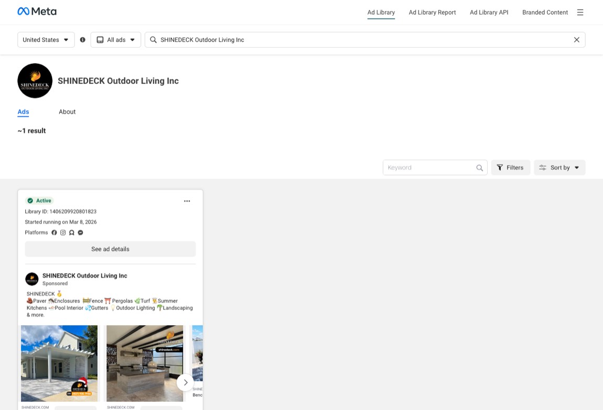This screenshot has height=410, width=603.
Task: Click the main search field text
Action: [x=202, y=40]
